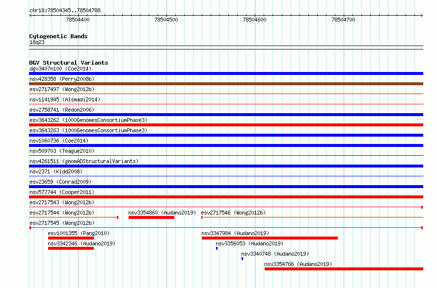Open nsv2371 (Kidd2008) variant label
This screenshot has width=437, height=288.
tap(56, 171)
